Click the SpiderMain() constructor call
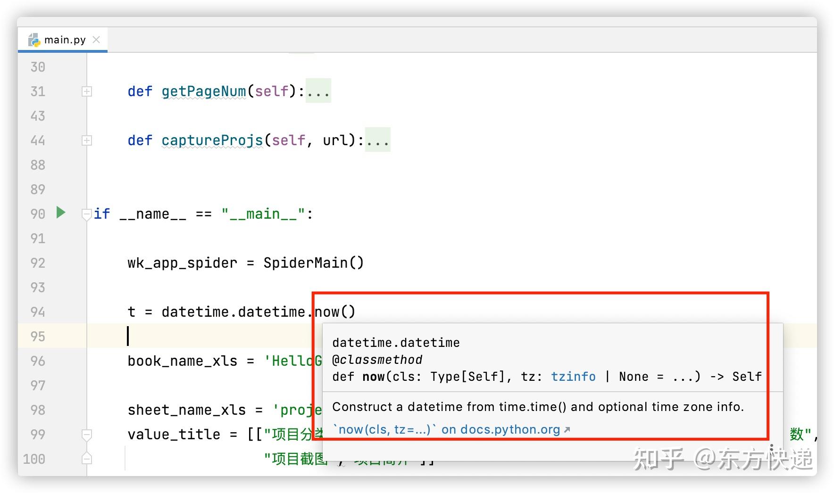Viewport: 834px width, 493px height. (x=314, y=263)
